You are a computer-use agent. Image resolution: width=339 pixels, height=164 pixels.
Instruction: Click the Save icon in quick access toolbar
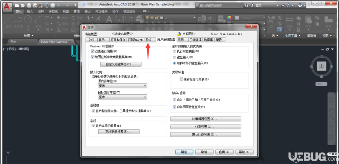click(x=28, y=5)
